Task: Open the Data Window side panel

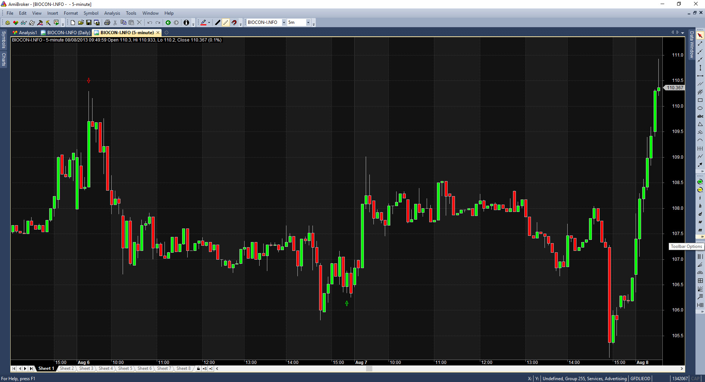Action: coord(691,44)
